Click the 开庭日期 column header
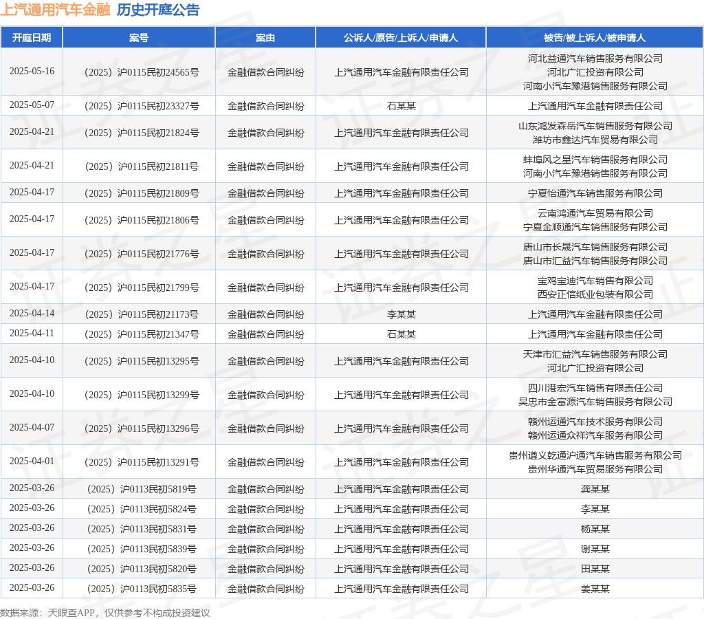This screenshot has height=619, width=704. (32, 38)
